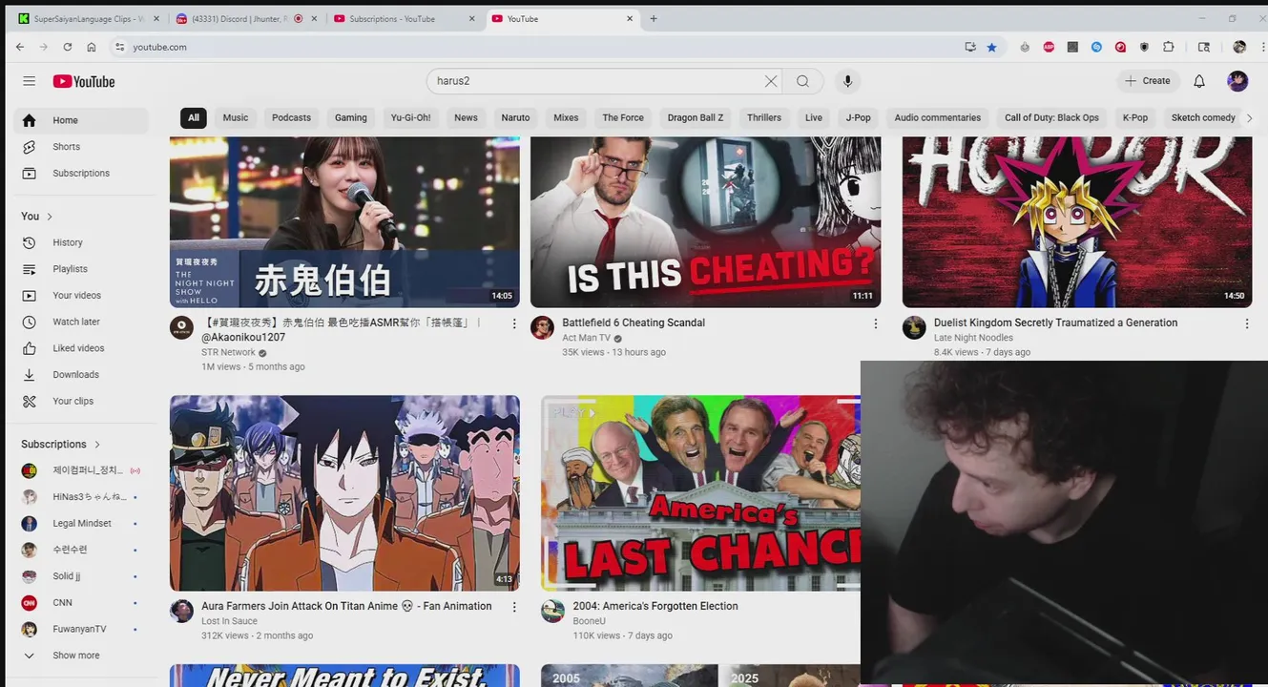Bookmark star in address bar
This screenshot has width=1268, height=687.
click(x=992, y=47)
